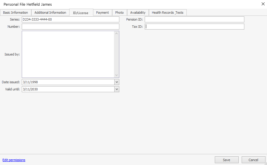267x165 pixels.
Task: Click the Series input field
Action: coord(70,19)
